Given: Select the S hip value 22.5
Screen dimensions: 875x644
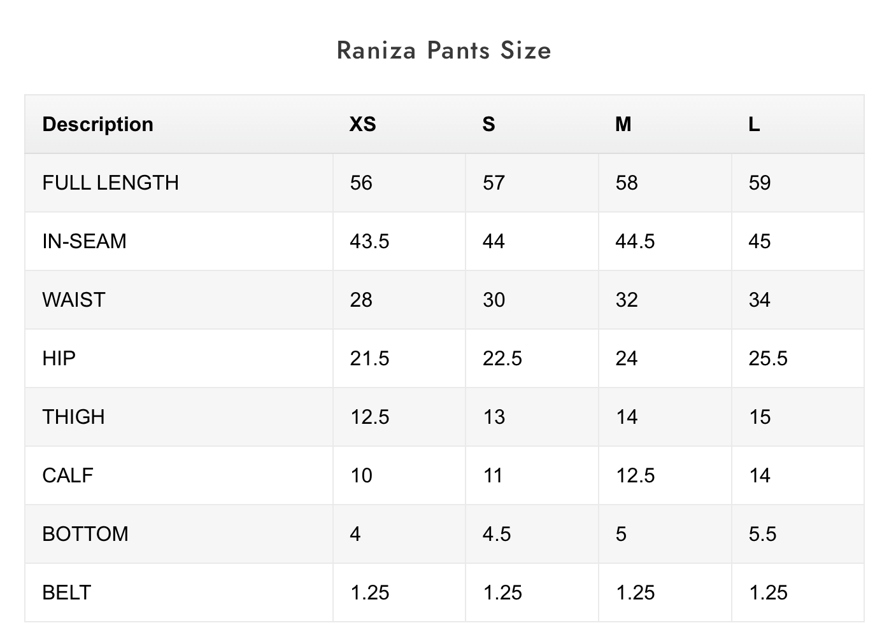Looking at the screenshot, I should point(502,358).
